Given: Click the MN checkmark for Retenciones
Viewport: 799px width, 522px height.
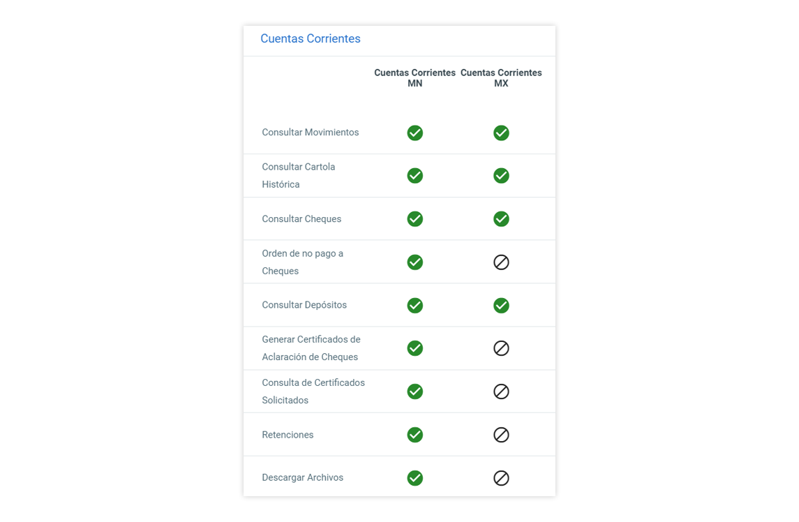Looking at the screenshot, I should pos(415,435).
